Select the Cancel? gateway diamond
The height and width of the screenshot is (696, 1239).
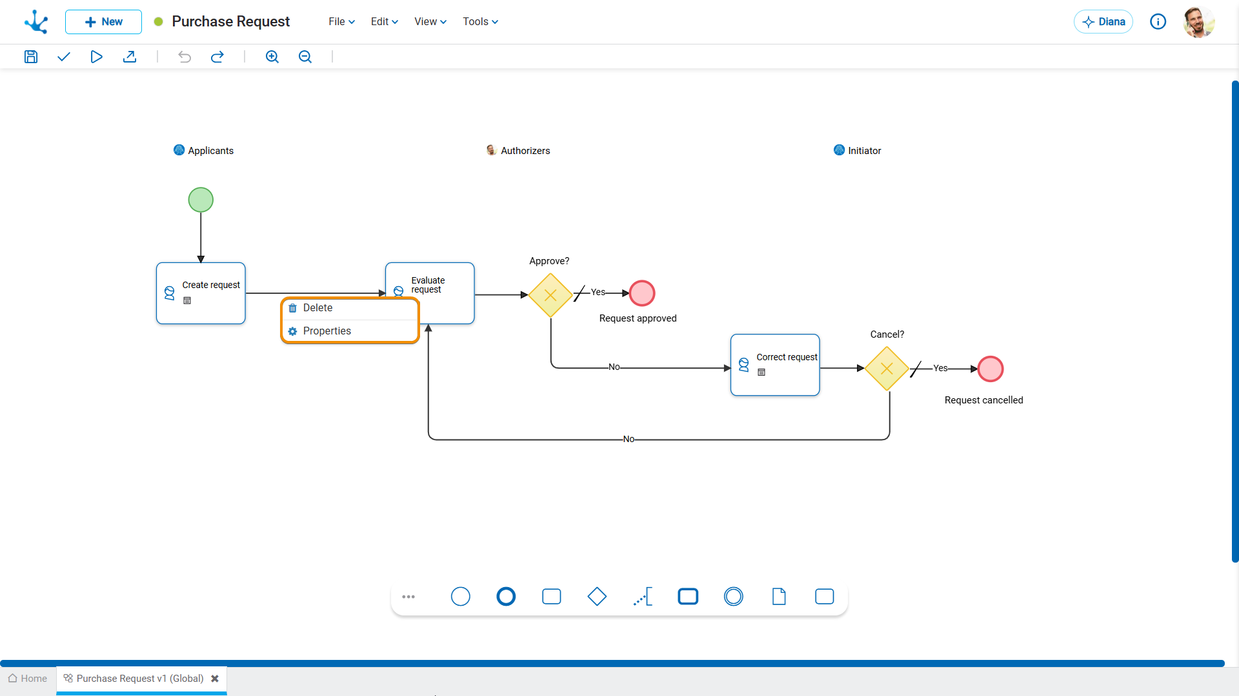pos(887,369)
